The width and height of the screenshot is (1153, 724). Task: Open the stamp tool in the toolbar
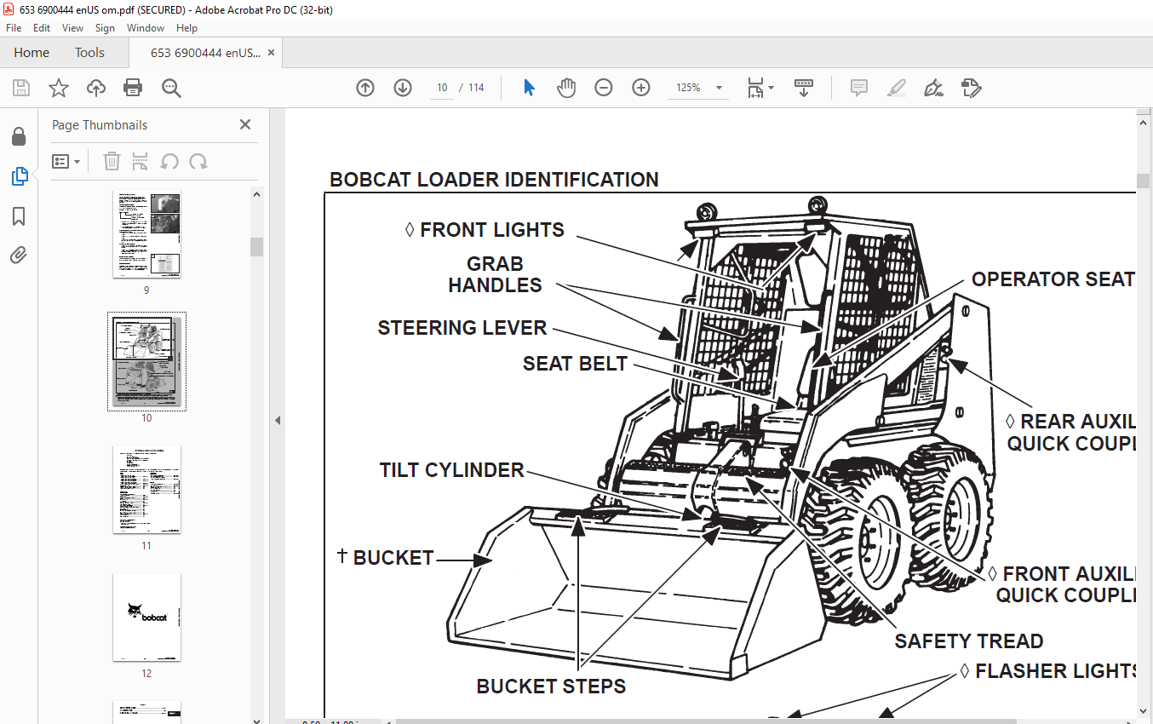click(x=971, y=88)
